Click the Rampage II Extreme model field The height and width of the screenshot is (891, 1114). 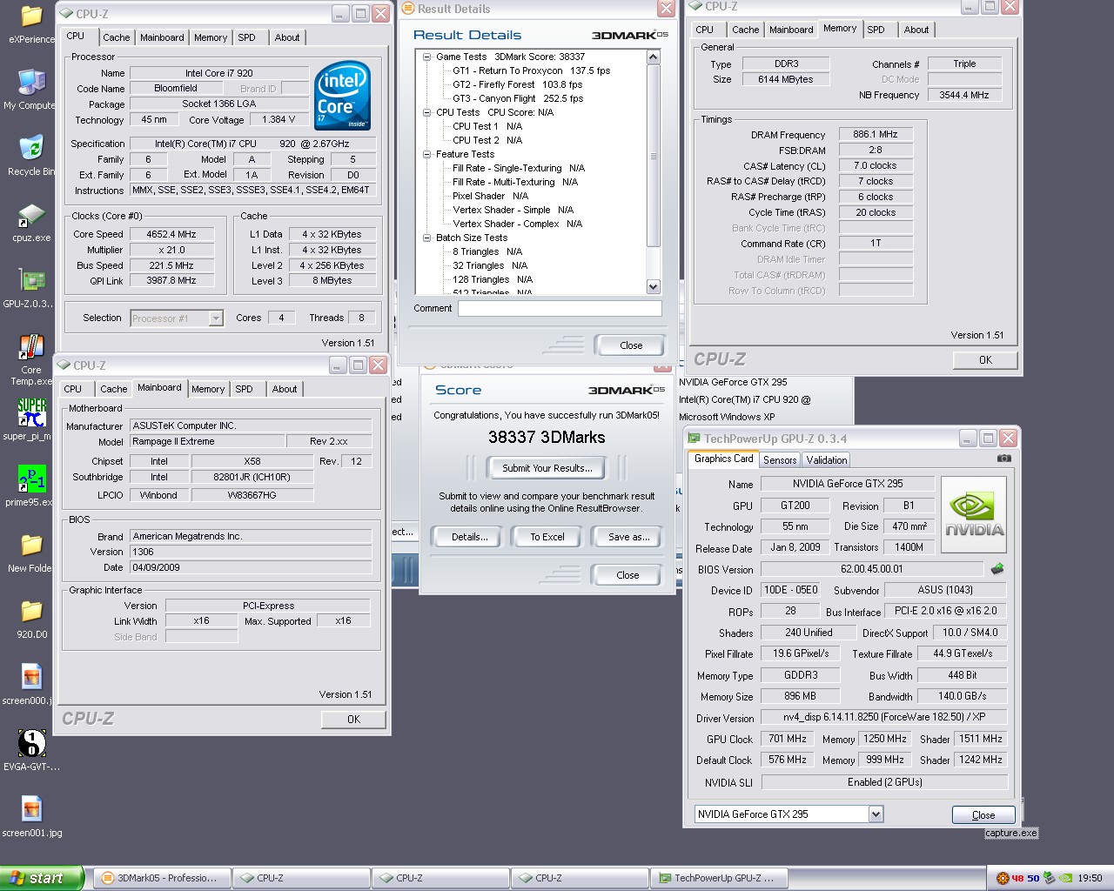point(206,441)
